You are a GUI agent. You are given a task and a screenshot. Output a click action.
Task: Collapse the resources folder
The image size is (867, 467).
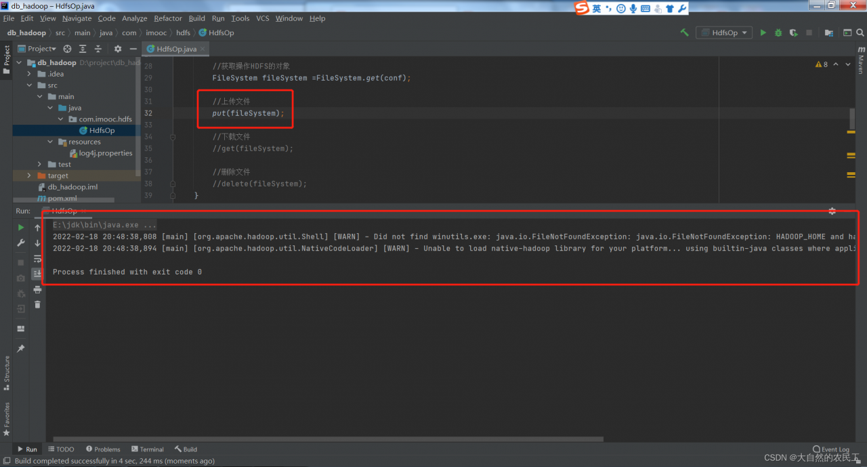[x=50, y=142]
